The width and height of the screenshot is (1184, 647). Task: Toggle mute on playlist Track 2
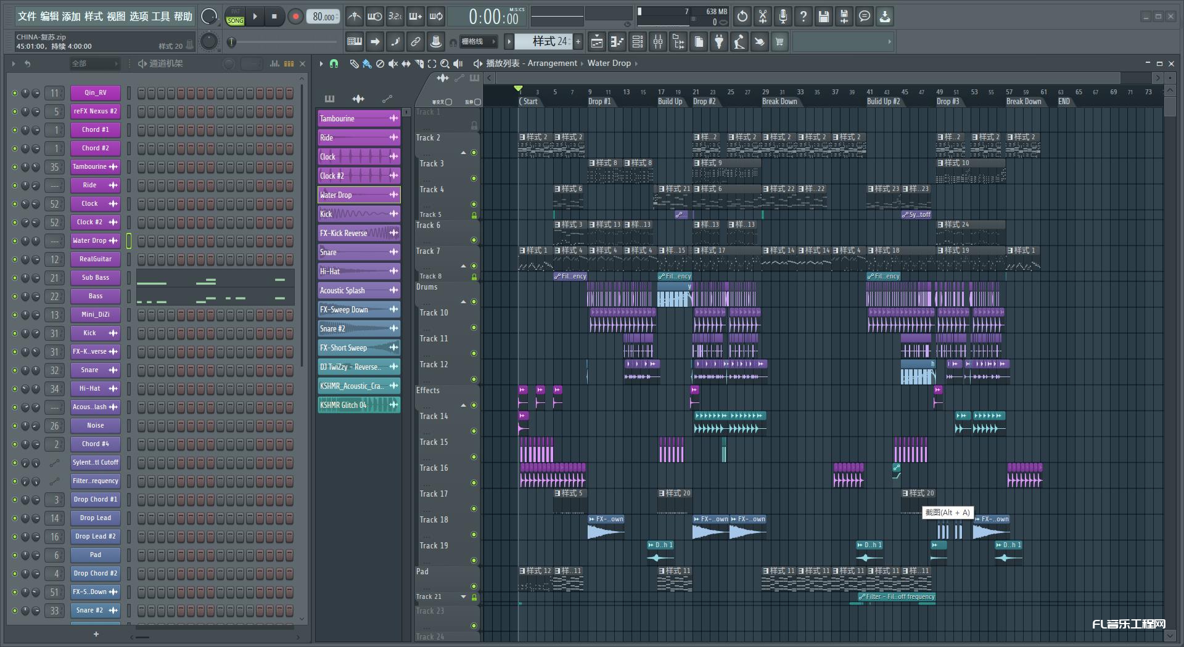pyautogui.click(x=474, y=153)
